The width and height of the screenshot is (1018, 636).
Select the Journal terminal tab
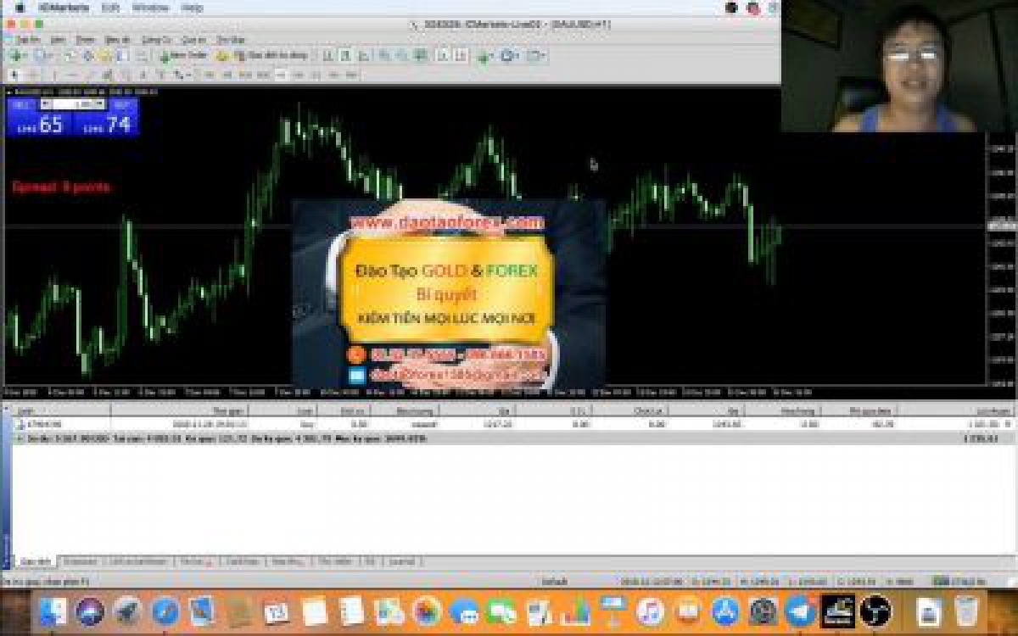click(402, 561)
